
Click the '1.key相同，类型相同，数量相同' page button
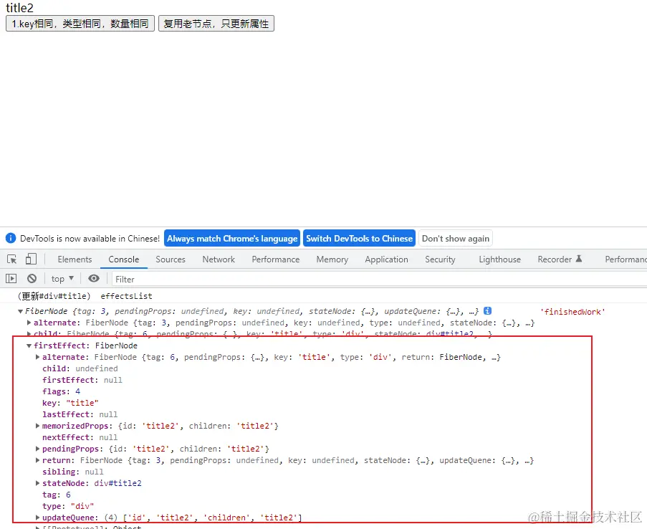[x=80, y=24]
